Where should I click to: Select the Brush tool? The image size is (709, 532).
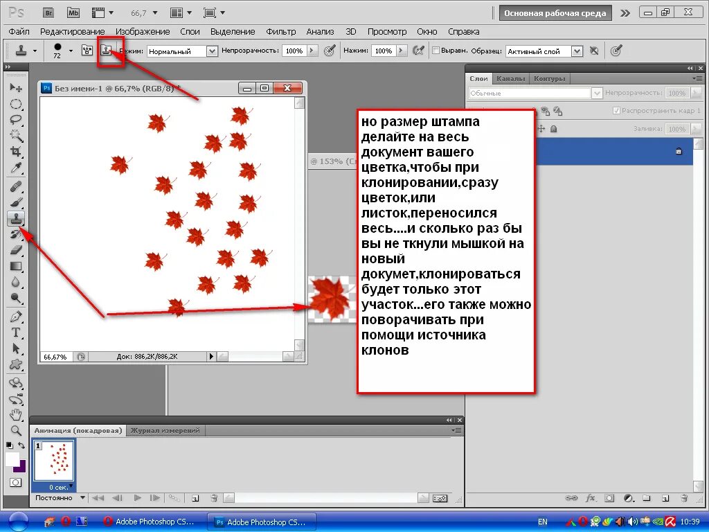coord(16,202)
